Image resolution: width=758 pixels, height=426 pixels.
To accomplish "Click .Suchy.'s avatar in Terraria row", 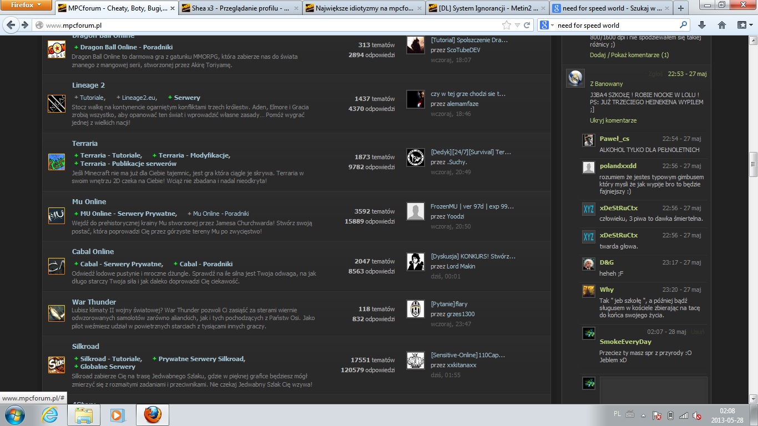I will tap(416, 157).
